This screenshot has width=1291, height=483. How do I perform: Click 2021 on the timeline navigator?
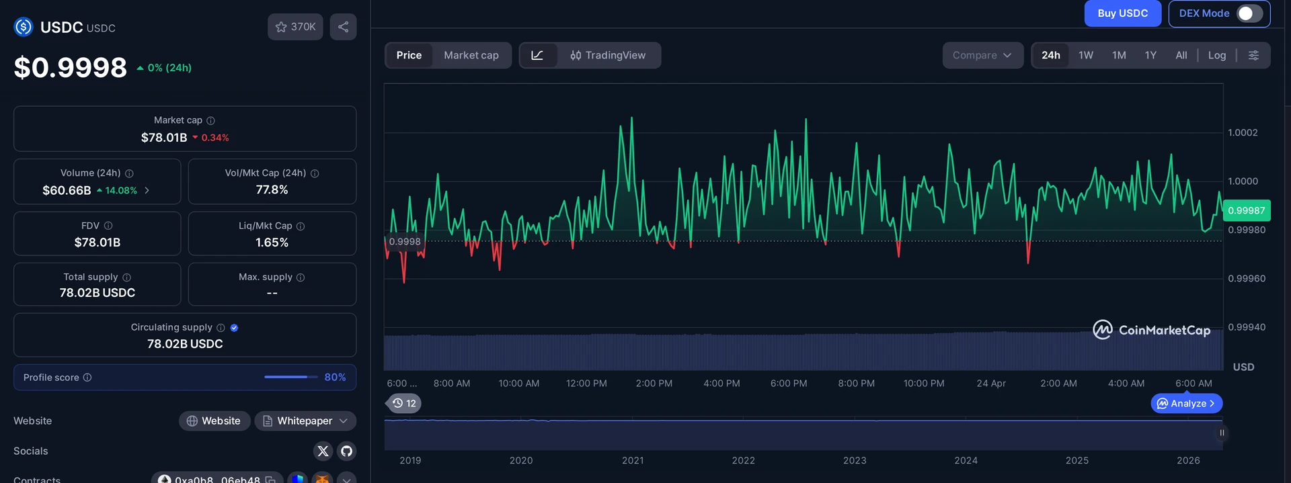(x=633, y=460)
